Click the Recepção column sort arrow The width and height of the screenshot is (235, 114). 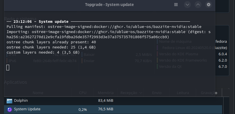tap(141, 93)
